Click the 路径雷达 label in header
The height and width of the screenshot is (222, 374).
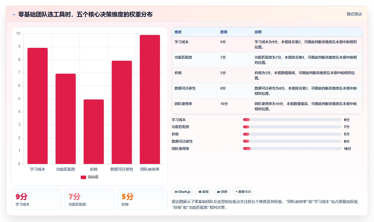point(354,14)
